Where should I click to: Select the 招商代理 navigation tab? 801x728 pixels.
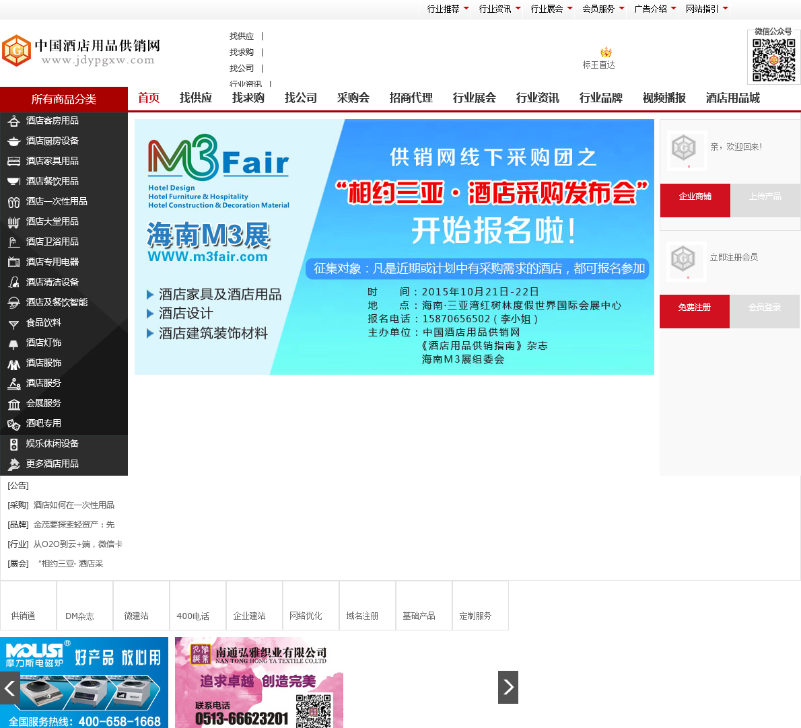411,98
